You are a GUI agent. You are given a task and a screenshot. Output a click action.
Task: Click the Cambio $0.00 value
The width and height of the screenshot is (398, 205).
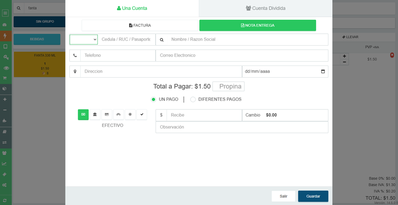click(271, 115)
